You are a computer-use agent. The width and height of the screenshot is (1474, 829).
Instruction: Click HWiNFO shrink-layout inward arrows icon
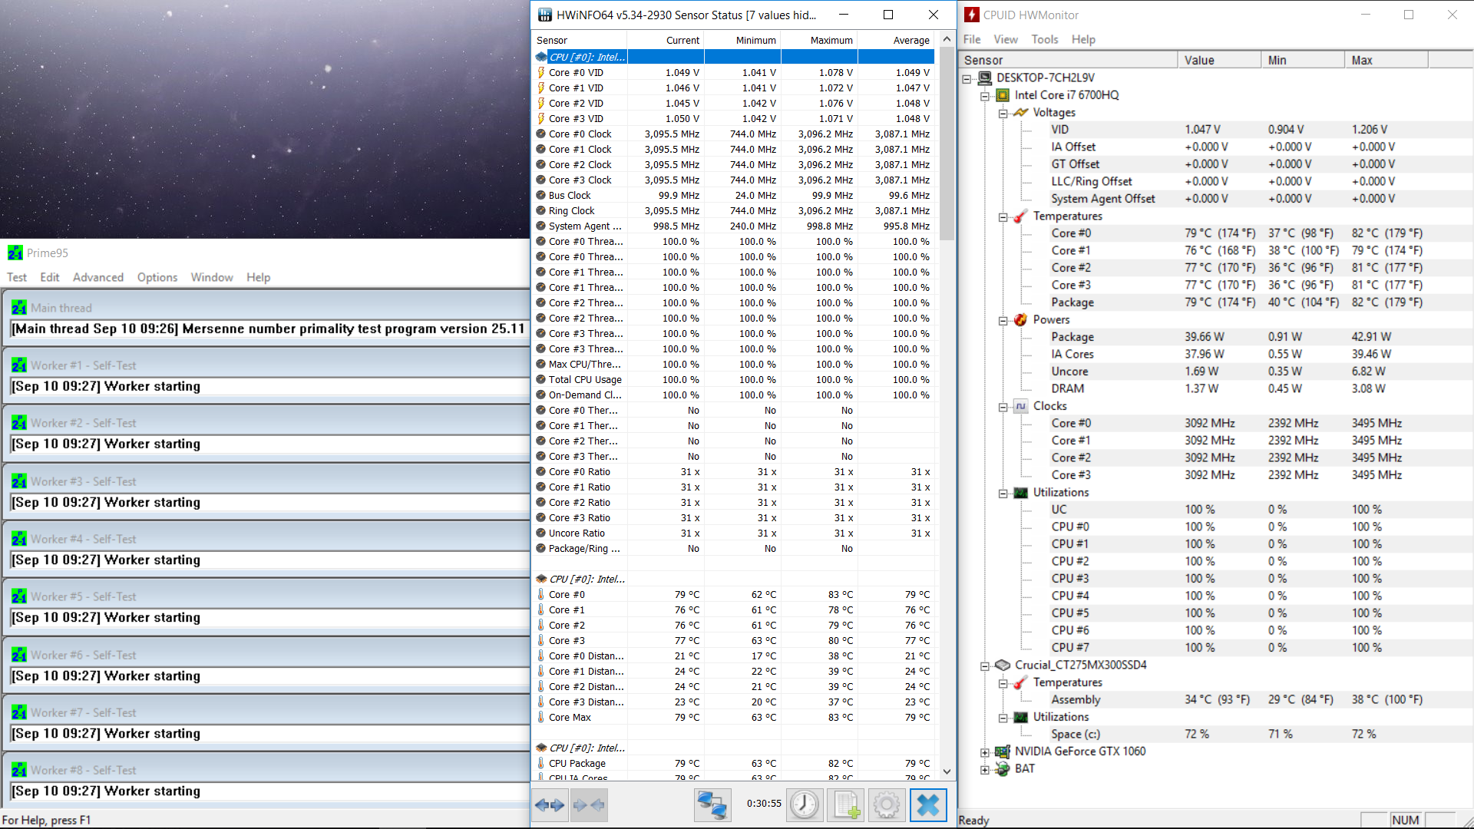[x=589, y=804]
